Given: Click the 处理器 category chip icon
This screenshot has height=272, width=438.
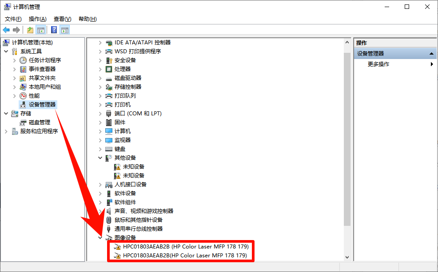Looking at the screenshot, I should [109, 69].
